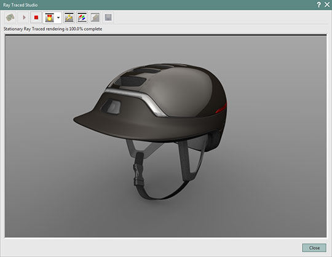Image resolution: width=332 pixels, height=257 pixels.
Task: Click the rectangular vent opening above the visor
Action: pos(111,106)
